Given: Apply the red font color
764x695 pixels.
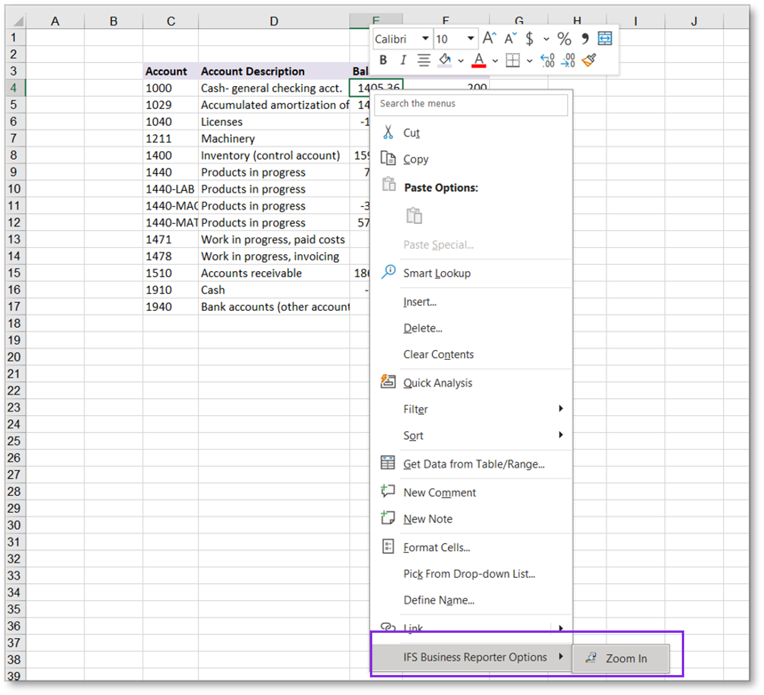Looking at the screenshot, I should pyautogui.click(x=479, y=60).
